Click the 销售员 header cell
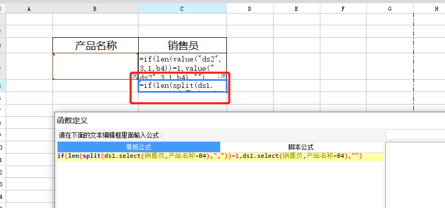Viewport: 445px width, 208px height. tap(182, 45)
